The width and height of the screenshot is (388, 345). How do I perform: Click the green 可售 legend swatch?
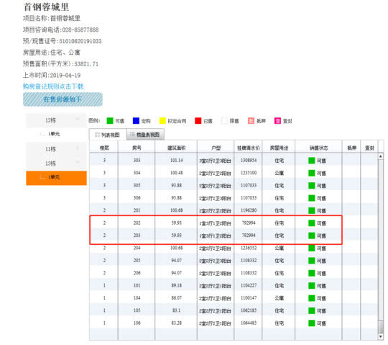110,121
